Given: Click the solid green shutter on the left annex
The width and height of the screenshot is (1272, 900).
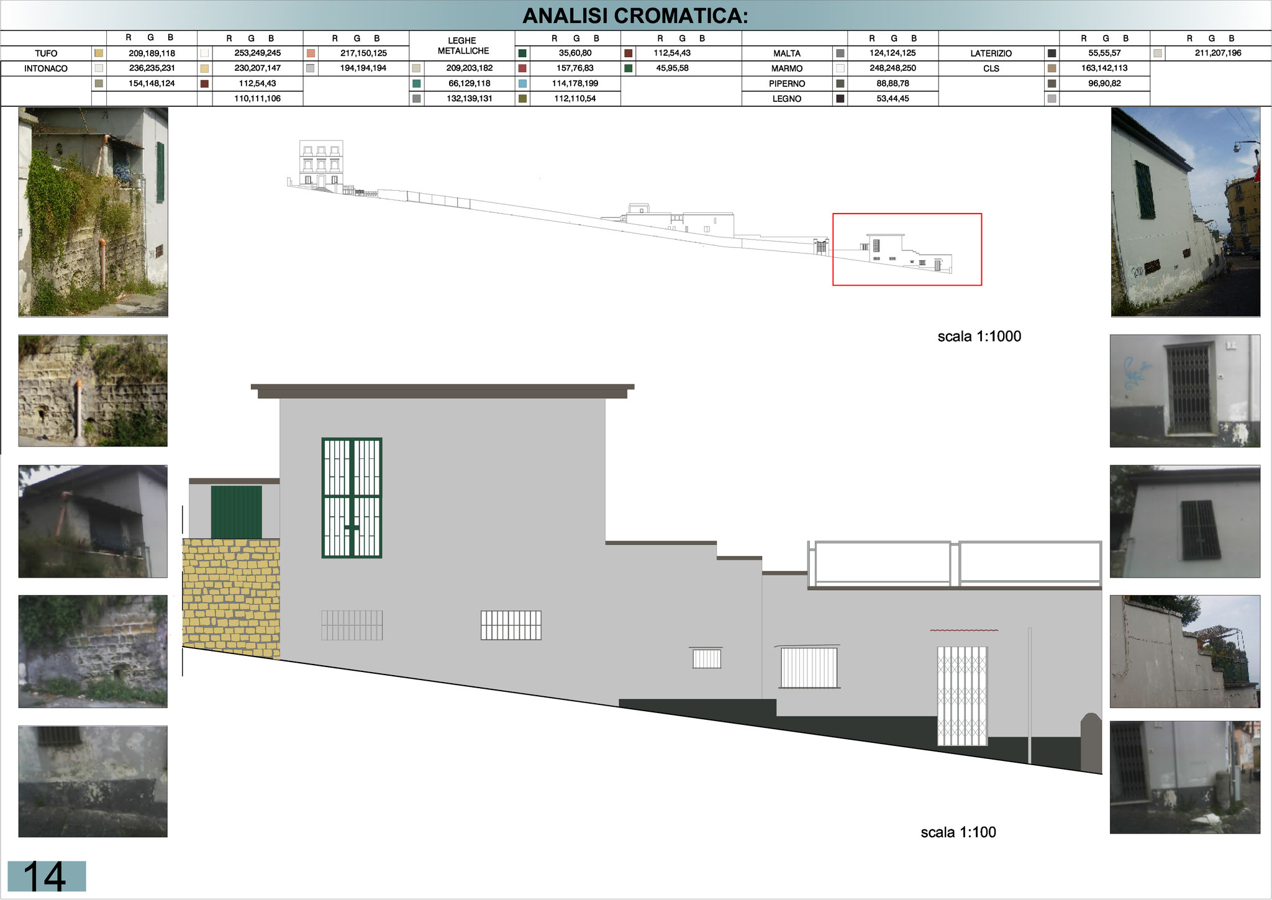Looking at the screenshot, I should (x=237, y=512).
